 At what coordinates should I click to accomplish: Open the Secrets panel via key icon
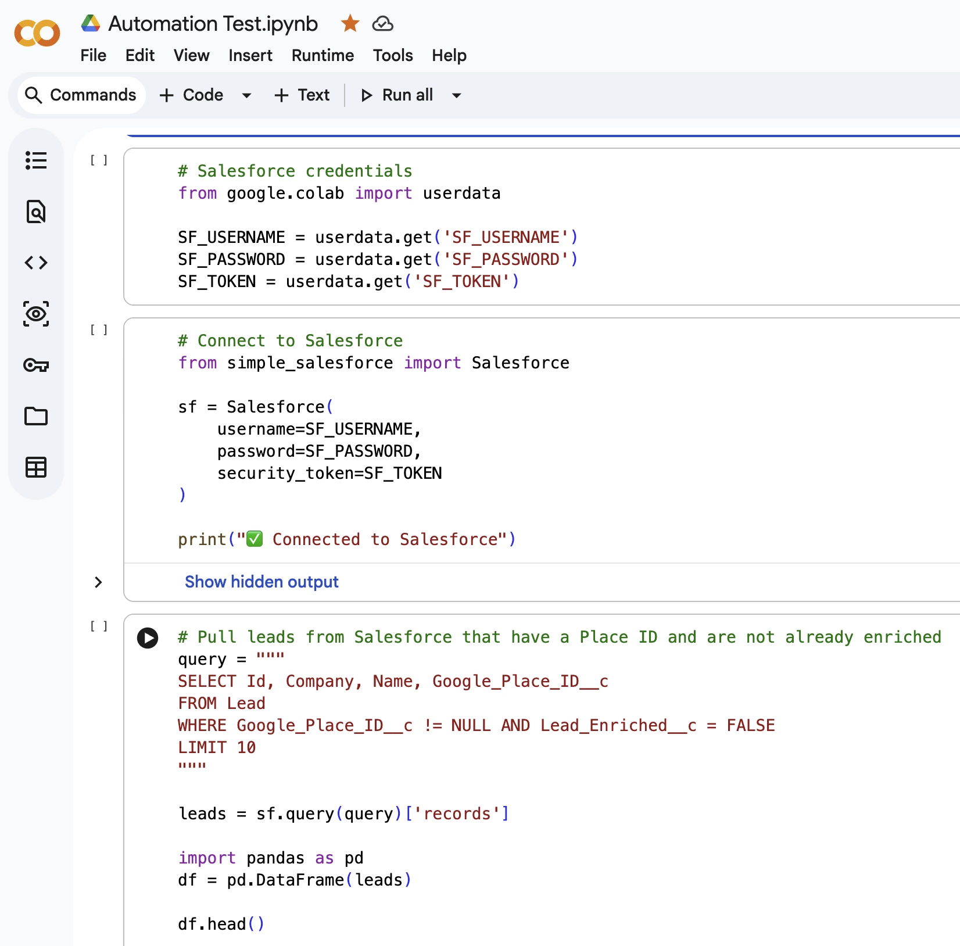[36, 365]
